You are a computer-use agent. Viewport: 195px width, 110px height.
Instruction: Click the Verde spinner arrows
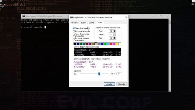[x=115, y=35]
